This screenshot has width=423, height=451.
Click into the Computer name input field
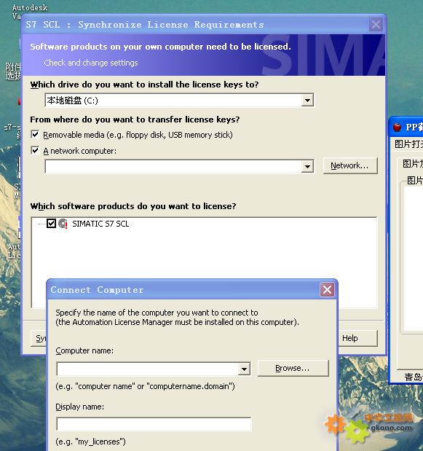coord(147,369)
